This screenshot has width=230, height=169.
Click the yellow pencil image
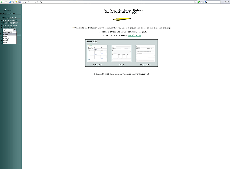pyautogui.click(x=121, y=19)
